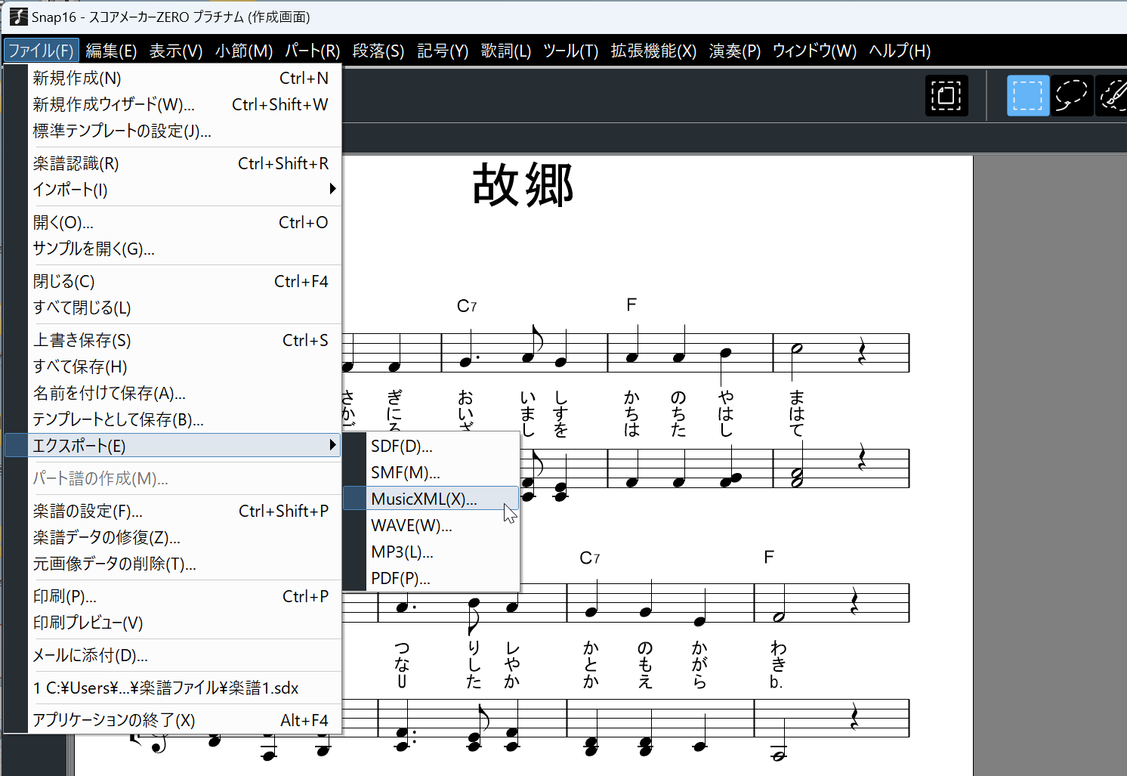Choose すべて閉じる(L) menu entry

[184, 308]
